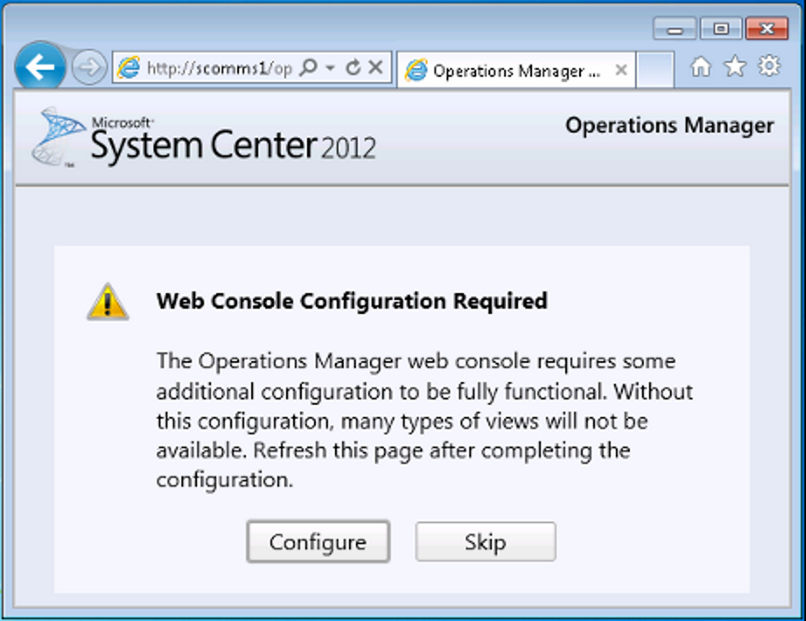Close the Operations Manager tab

[621, 70]
